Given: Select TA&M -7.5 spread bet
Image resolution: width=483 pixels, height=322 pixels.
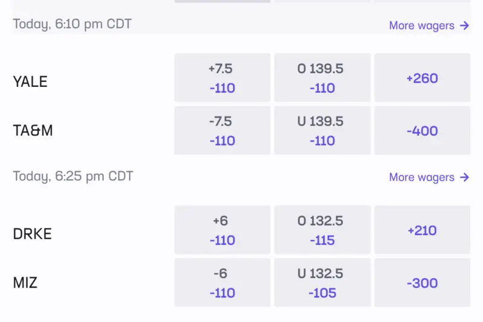Looking at the screenshot, I should point(222,131).
